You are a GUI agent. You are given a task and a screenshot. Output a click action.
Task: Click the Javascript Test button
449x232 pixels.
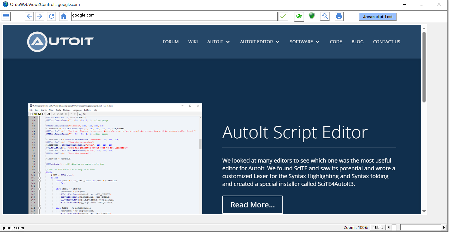[378, 17]
